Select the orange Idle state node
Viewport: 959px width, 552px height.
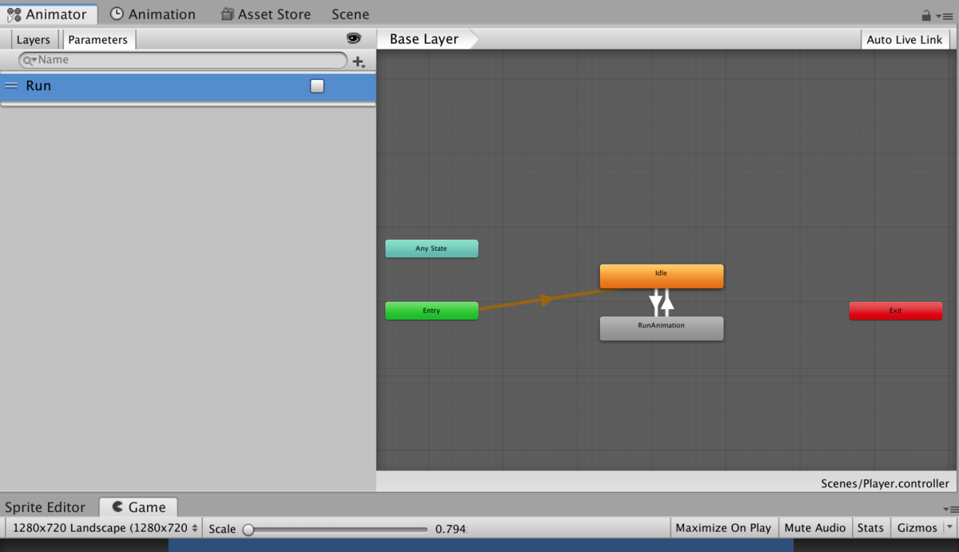[662, 276]
